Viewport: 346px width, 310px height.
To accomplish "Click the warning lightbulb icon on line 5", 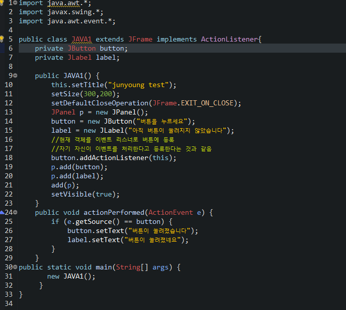I will pos(2,39).
